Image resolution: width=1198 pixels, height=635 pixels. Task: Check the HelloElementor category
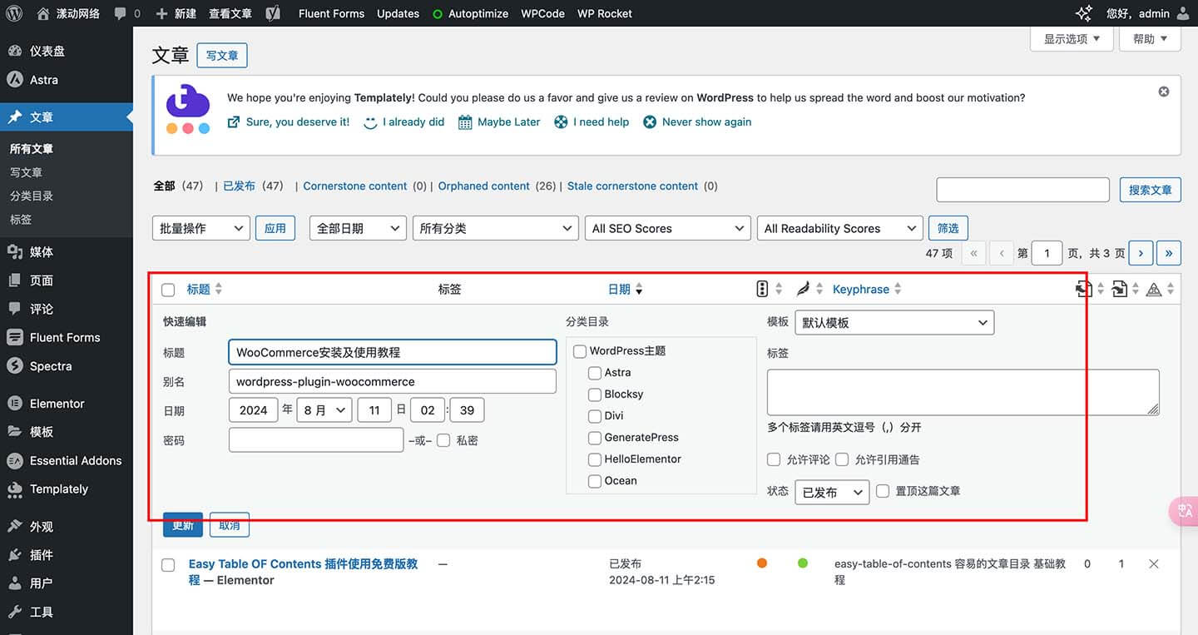click(595, 459)
